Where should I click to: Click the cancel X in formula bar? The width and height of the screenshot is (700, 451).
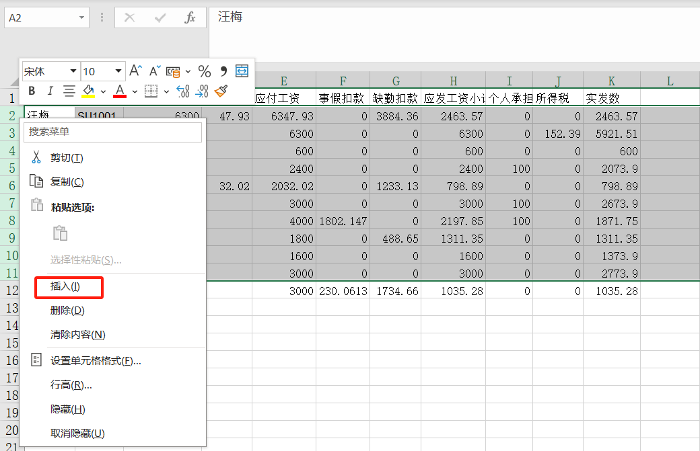[129, 18]
